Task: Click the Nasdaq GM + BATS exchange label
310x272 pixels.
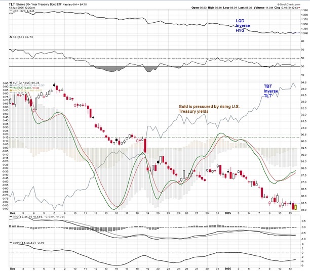Action: coord(75,5)
